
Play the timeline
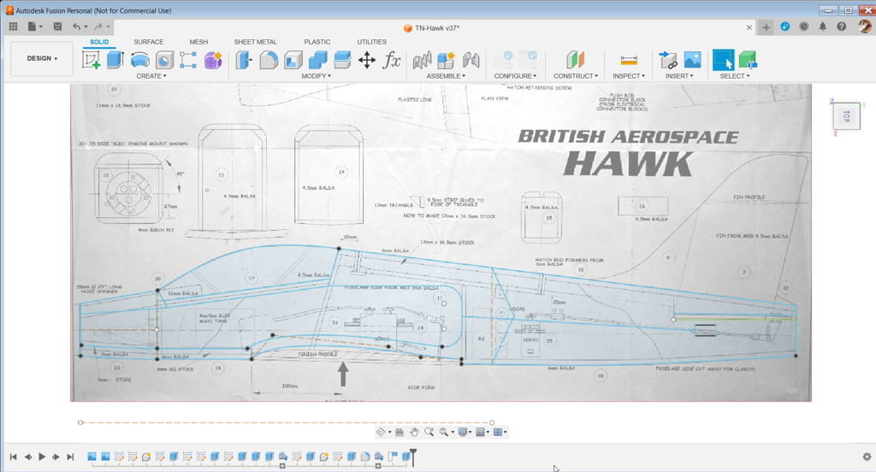tap(42, 457)
